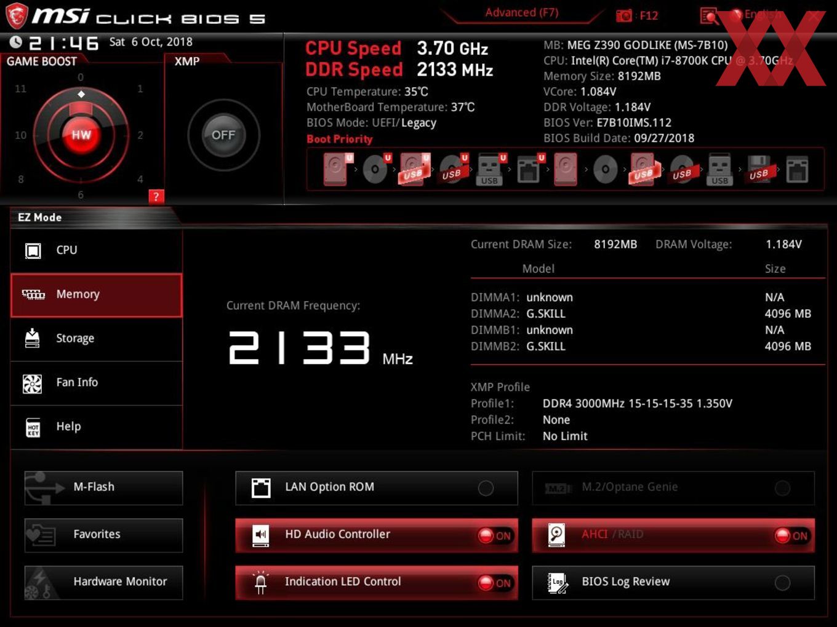Select the UEFI CD/DVD boot device icon
The width and height of the screenshot is (837, 627).
tap(376, 169)
